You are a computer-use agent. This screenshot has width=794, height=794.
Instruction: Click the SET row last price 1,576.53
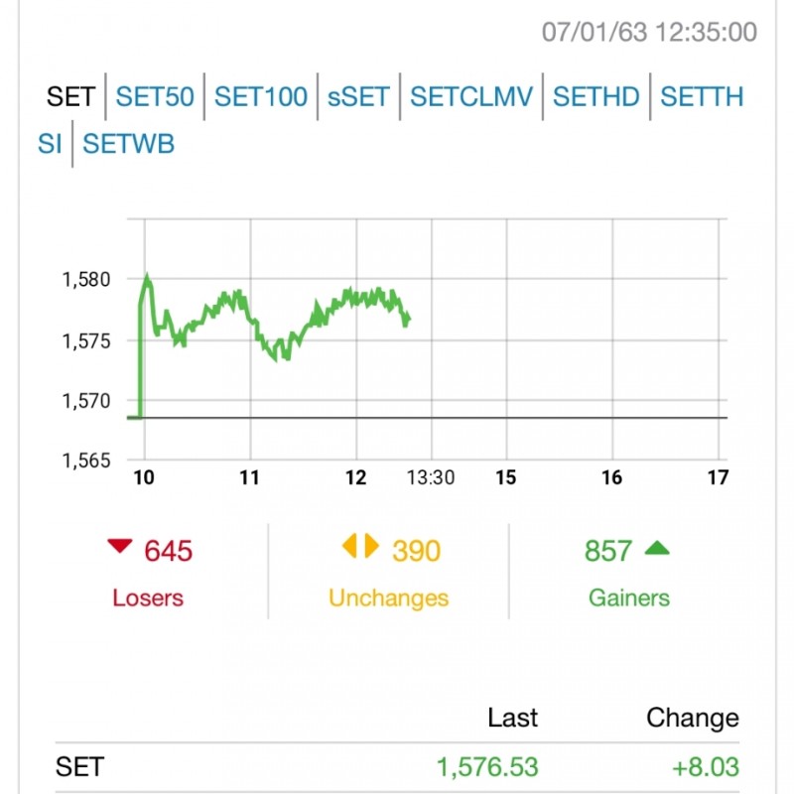tap(487, 766)
